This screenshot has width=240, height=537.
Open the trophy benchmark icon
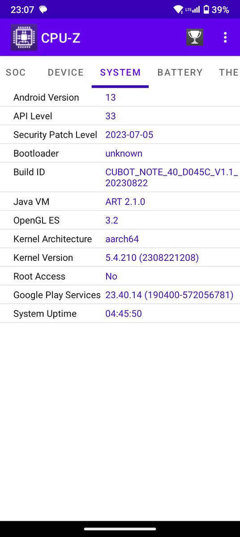click(x=195, y=37)
